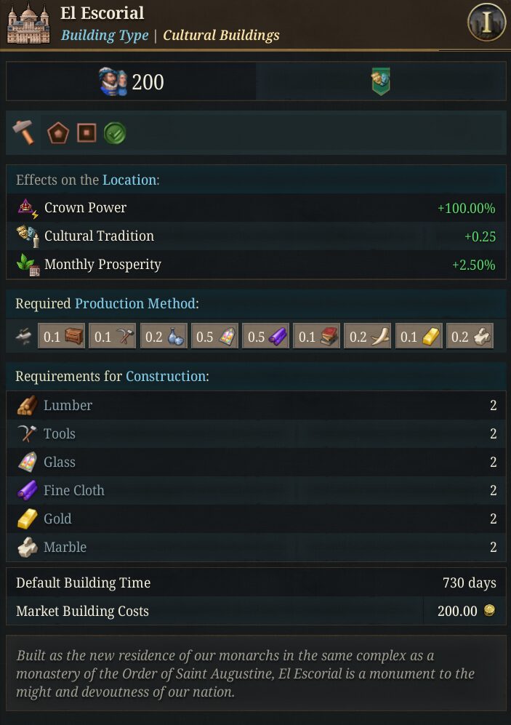This screenshot has width=511, height=725.
Task: Click the Construction link in requirements header
Action: (166, 376)
